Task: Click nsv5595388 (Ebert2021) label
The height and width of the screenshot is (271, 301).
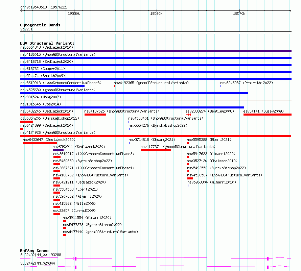Action: click(x=209, y=140)
